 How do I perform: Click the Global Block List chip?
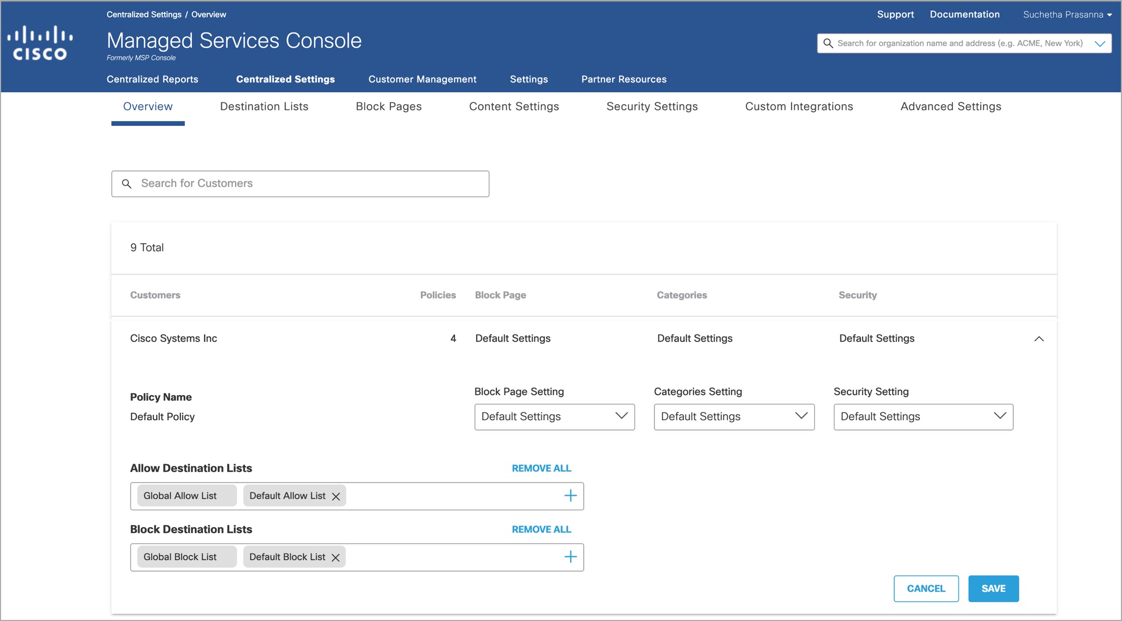pyautogui.click(x=186, y=557)
